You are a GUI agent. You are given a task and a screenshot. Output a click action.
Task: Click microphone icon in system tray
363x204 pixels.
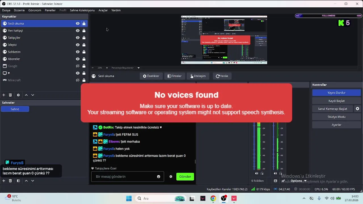click(x=319, y=198)
